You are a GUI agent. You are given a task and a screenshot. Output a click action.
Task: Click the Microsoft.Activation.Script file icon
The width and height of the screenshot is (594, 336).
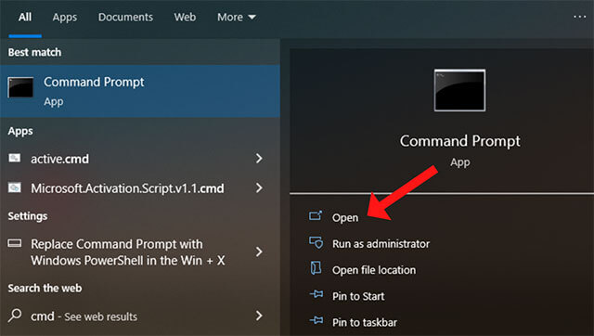(x=15, y=187)
